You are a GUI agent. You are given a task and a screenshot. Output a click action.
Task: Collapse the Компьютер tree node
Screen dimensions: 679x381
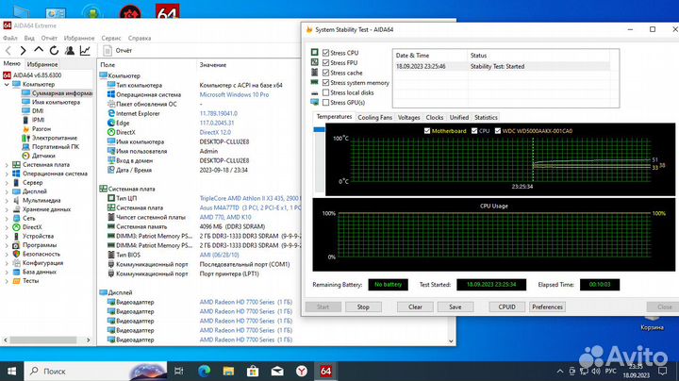coord(7,85)
